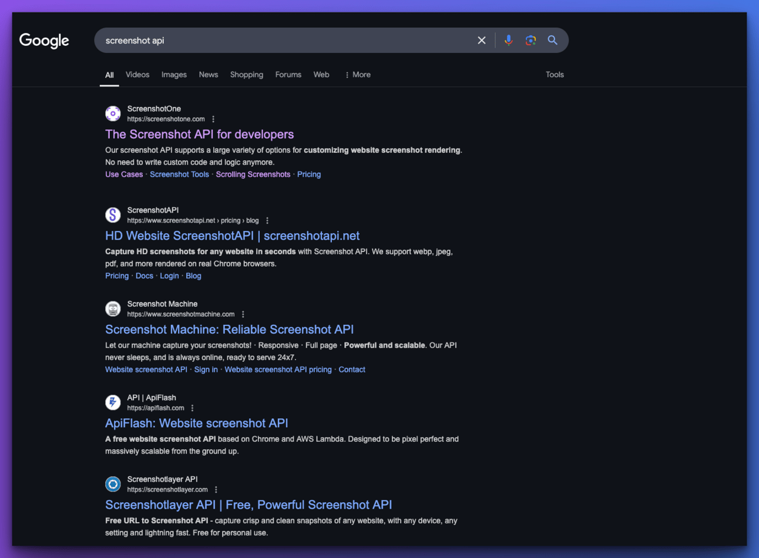
Task: Switch to the Forums tab
Action: click(x=288, y=75)
